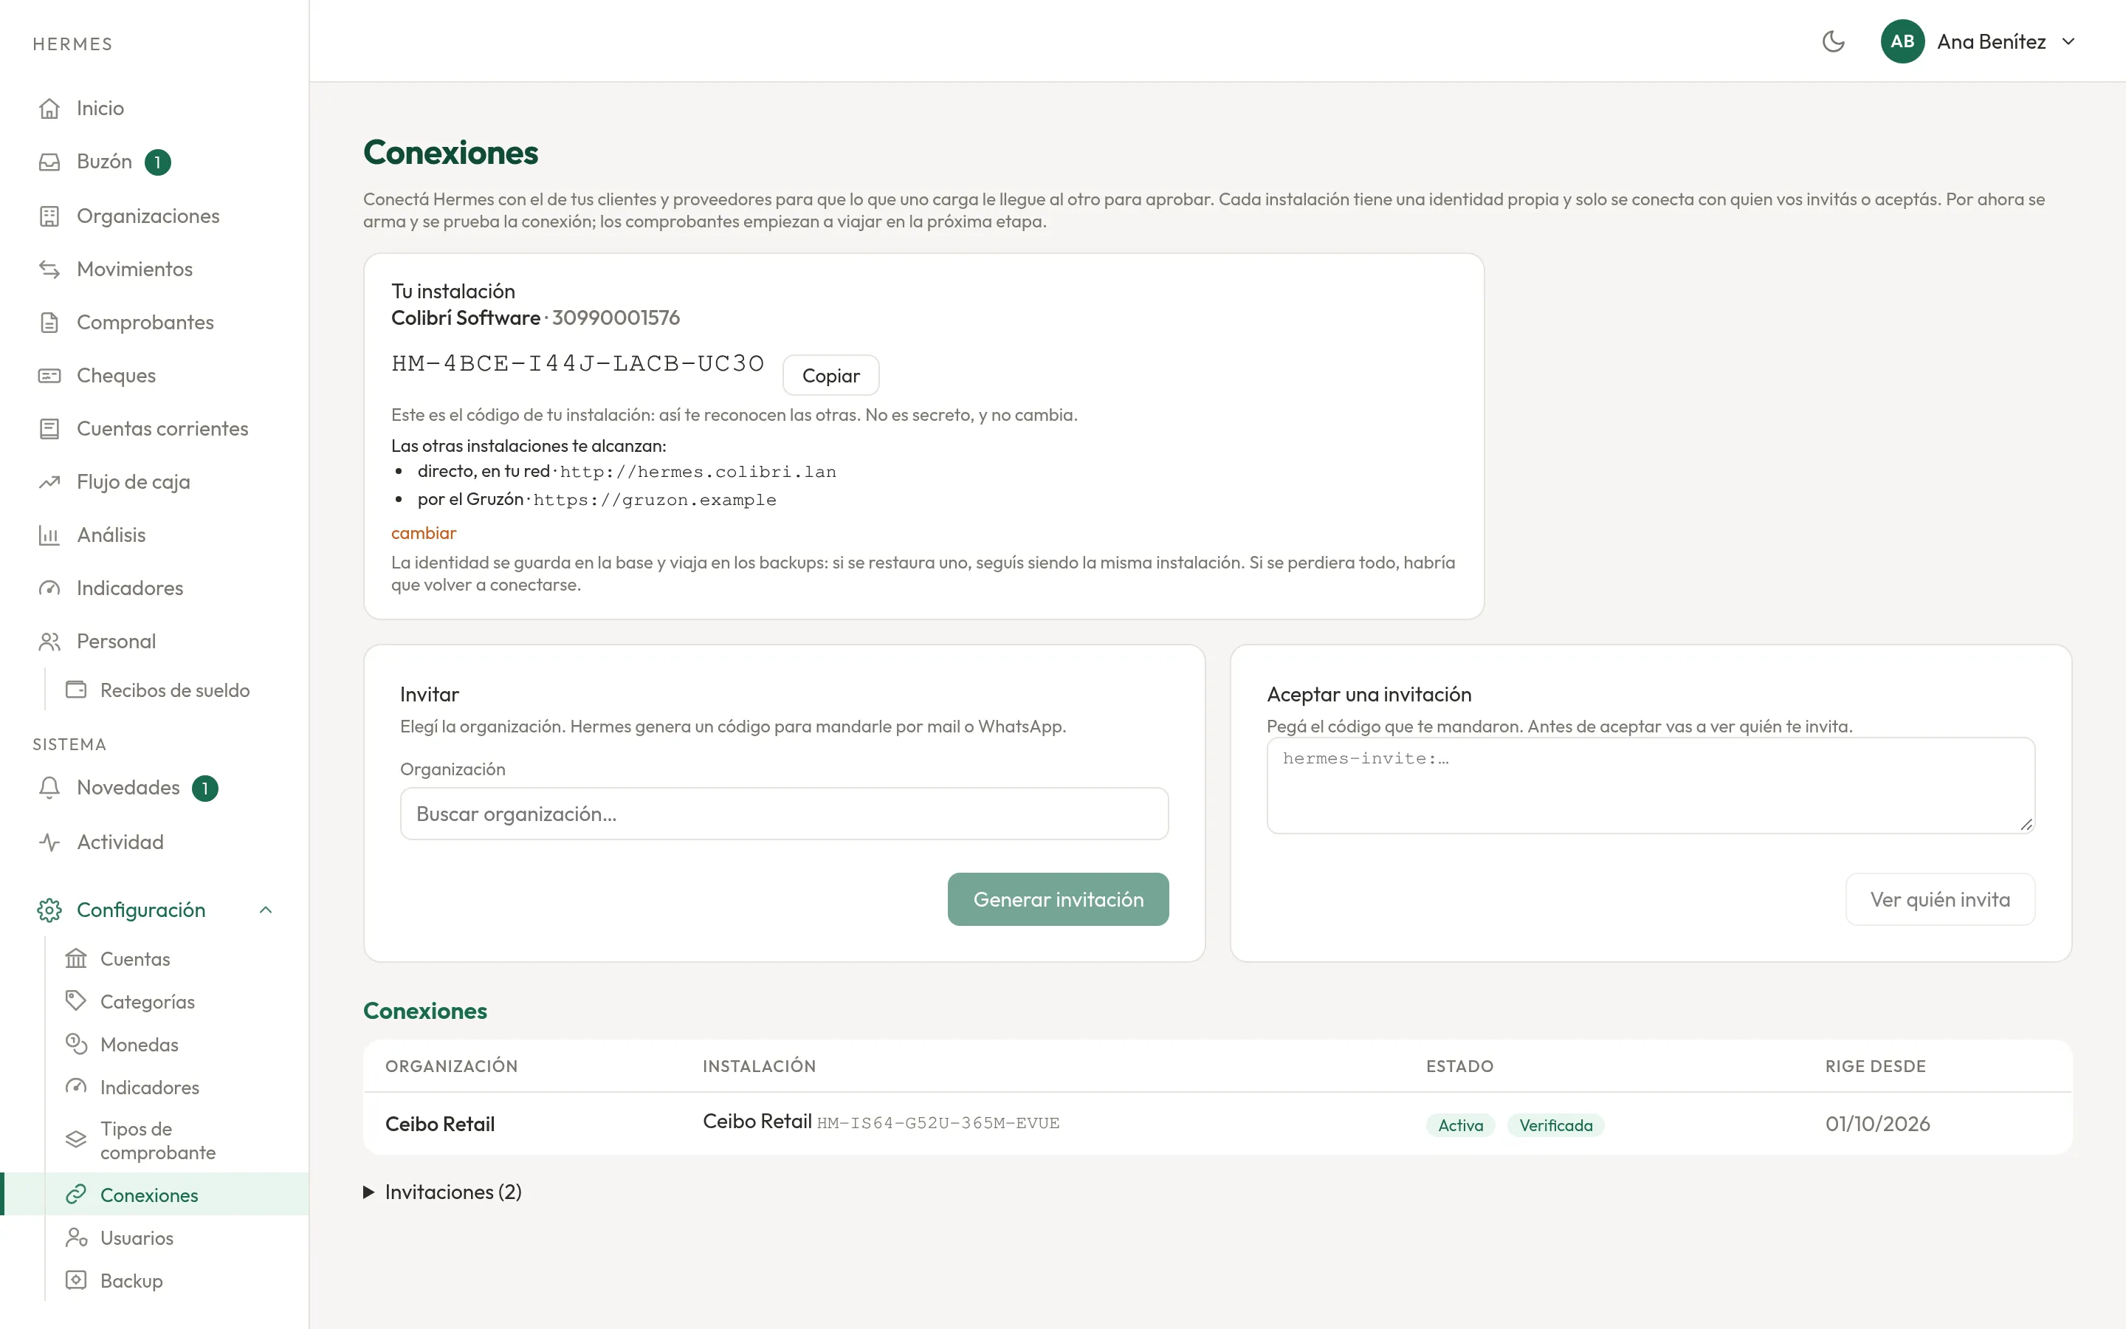Click Generar invitación button

tap(1058, 899)
